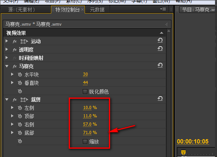Expand the 顶部 crop property

point(12,116)
